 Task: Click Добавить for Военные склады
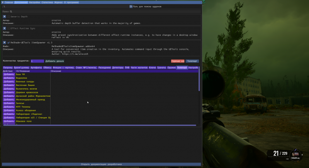[x=9, y=82]
